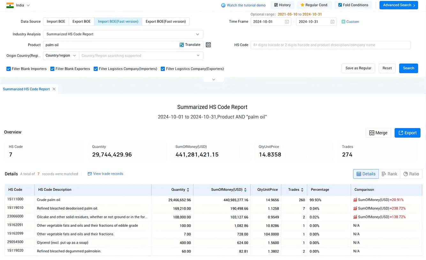
Task: Open Country/region type dropdown
Action: click(61, 55)
